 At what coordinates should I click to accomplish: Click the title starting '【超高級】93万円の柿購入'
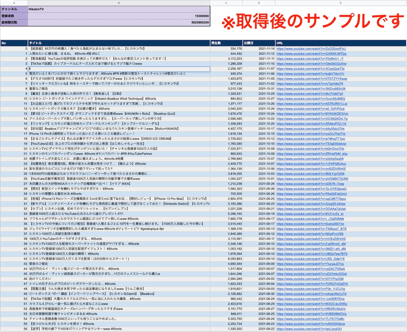coord(87,49)
